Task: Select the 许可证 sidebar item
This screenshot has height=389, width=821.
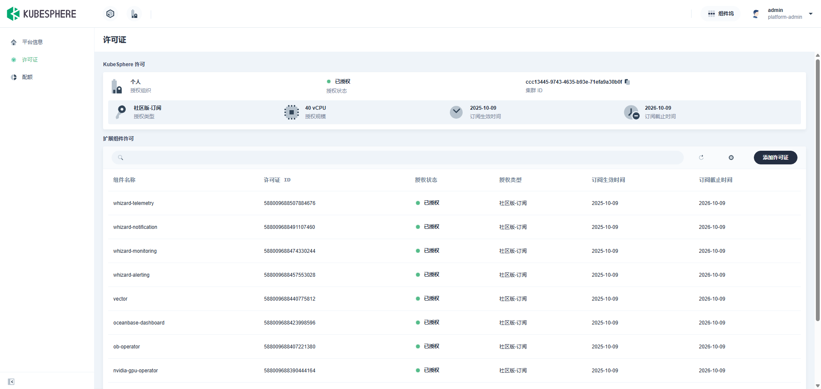Action: (x=30, y=59)
